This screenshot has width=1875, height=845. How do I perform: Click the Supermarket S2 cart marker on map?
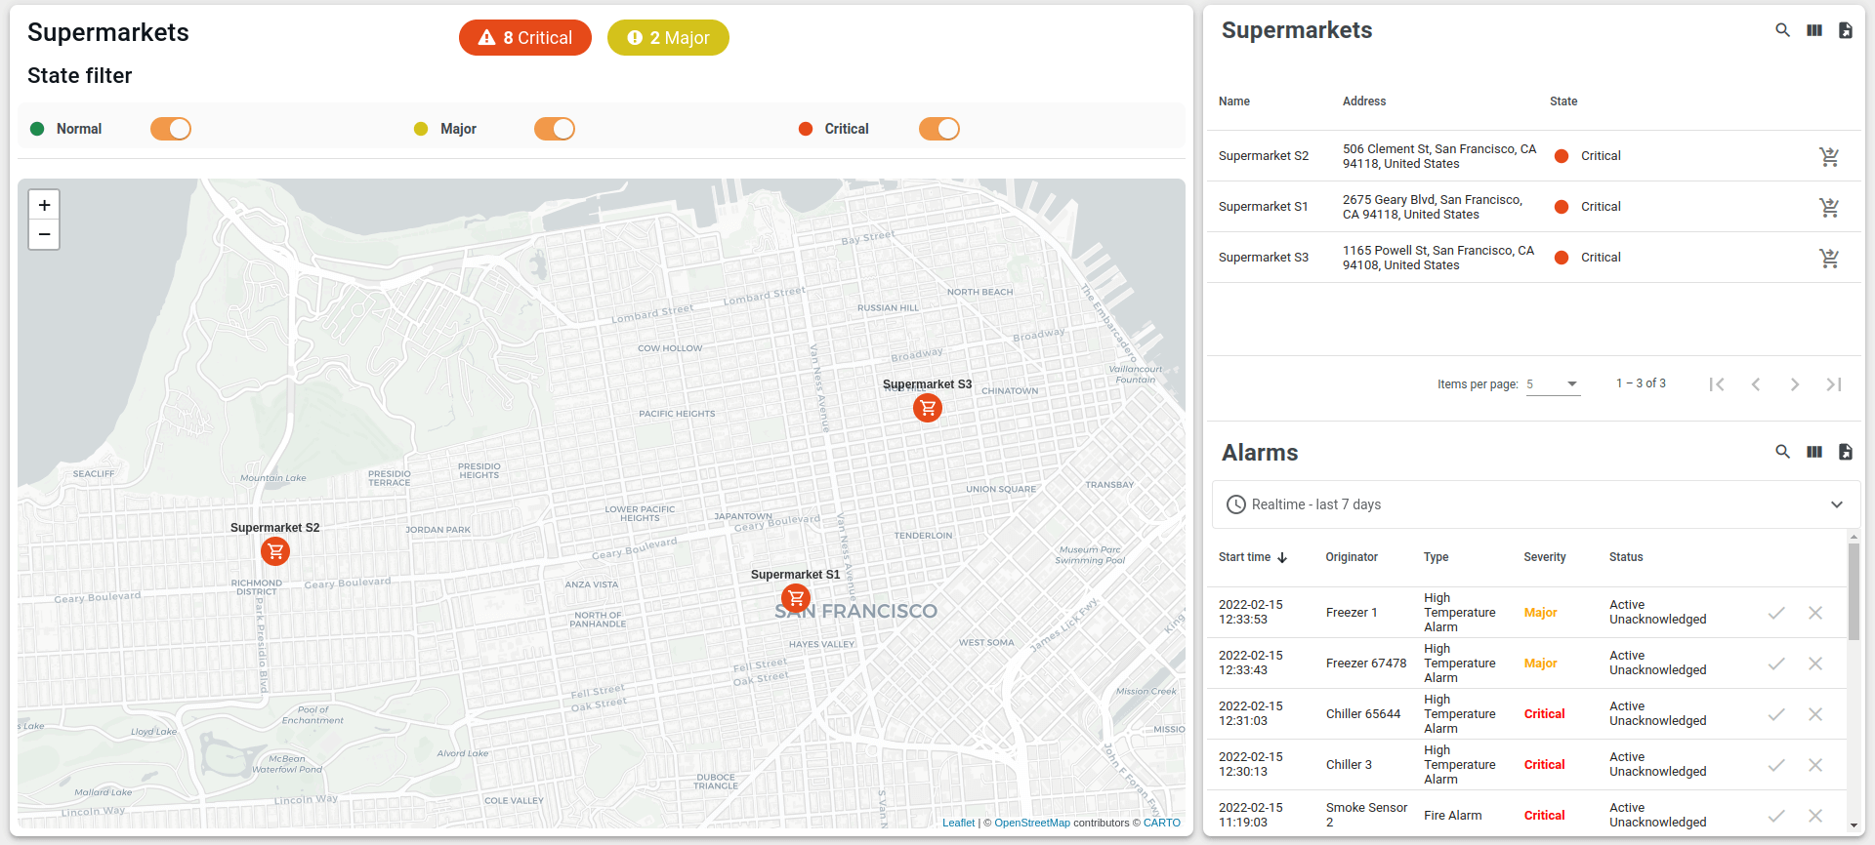tap(275, 551)
